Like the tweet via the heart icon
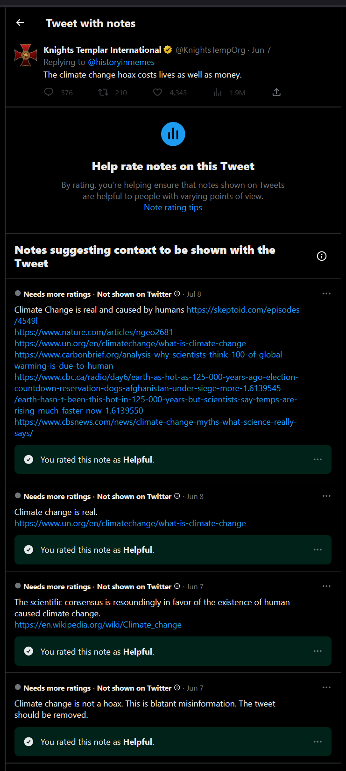The height and width of the screenshot is (771, 346). point(157,92)
